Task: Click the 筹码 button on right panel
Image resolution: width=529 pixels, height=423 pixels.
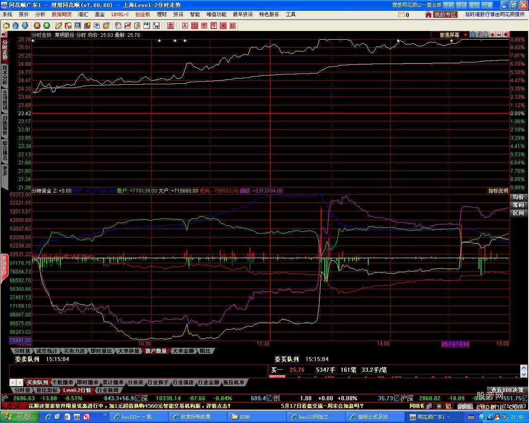Action: click(x=518, y=205)
